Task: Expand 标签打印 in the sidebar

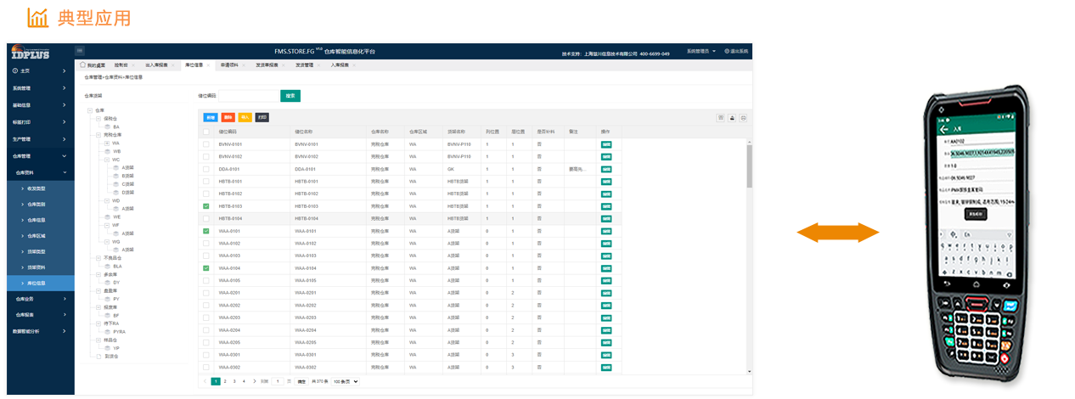Action: [x=40, y=122]
